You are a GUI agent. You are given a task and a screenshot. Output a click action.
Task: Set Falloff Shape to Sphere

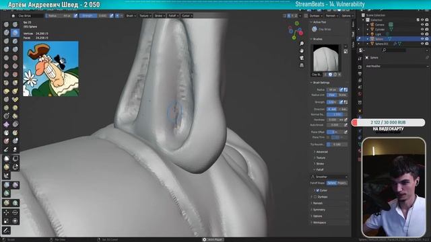(331, 183)
